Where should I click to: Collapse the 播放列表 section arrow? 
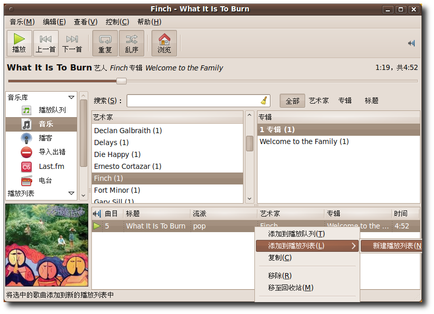pyautogui.click(x=71, y=193)
